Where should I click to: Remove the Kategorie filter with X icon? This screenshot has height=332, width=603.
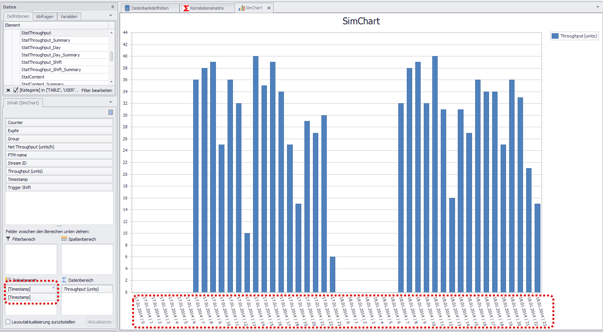[x=8, y=90]
